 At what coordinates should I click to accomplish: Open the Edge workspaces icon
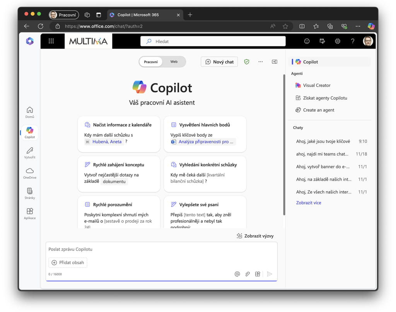coord(87,15)
